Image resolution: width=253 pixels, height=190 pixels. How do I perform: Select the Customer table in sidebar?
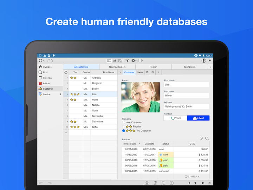(50, 89)
